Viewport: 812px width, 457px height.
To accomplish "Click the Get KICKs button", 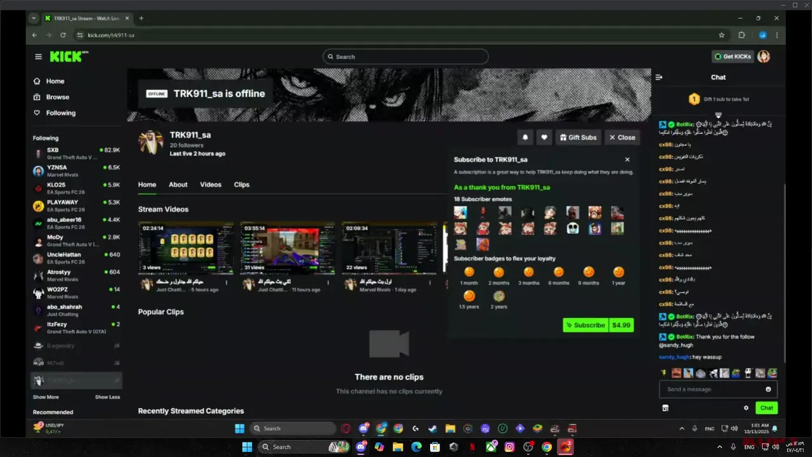I will point(733,56).
